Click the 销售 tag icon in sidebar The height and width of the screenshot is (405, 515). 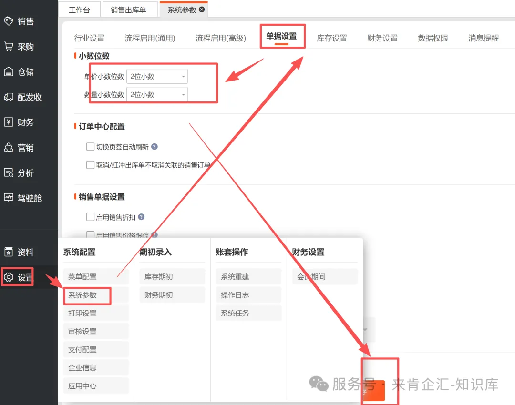click(x=9, y=21)
